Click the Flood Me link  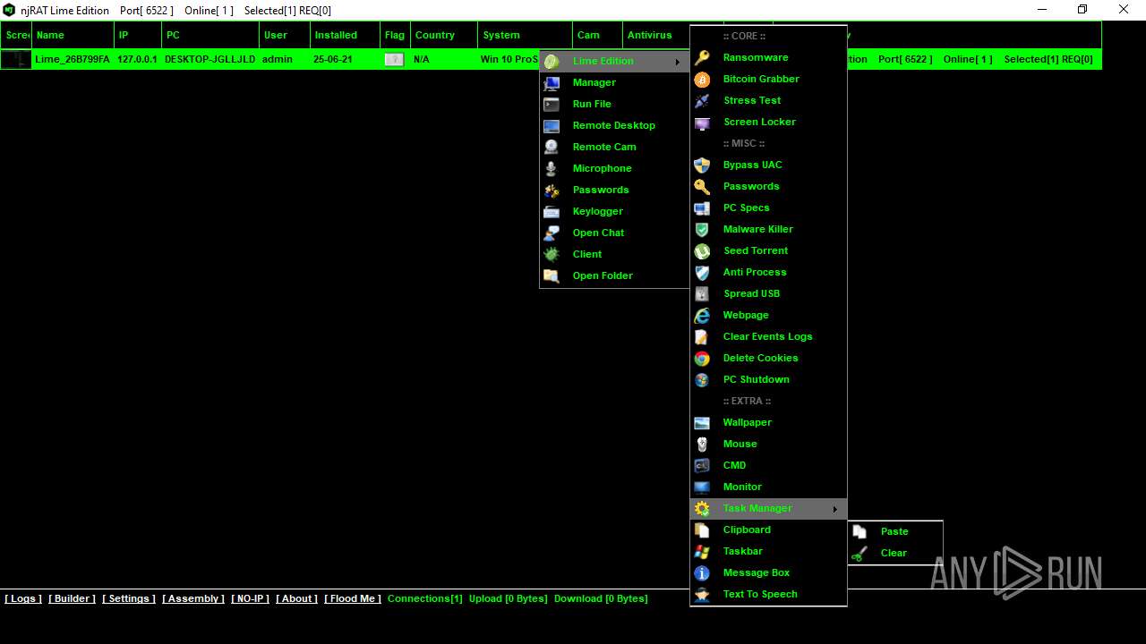point(353,598)
